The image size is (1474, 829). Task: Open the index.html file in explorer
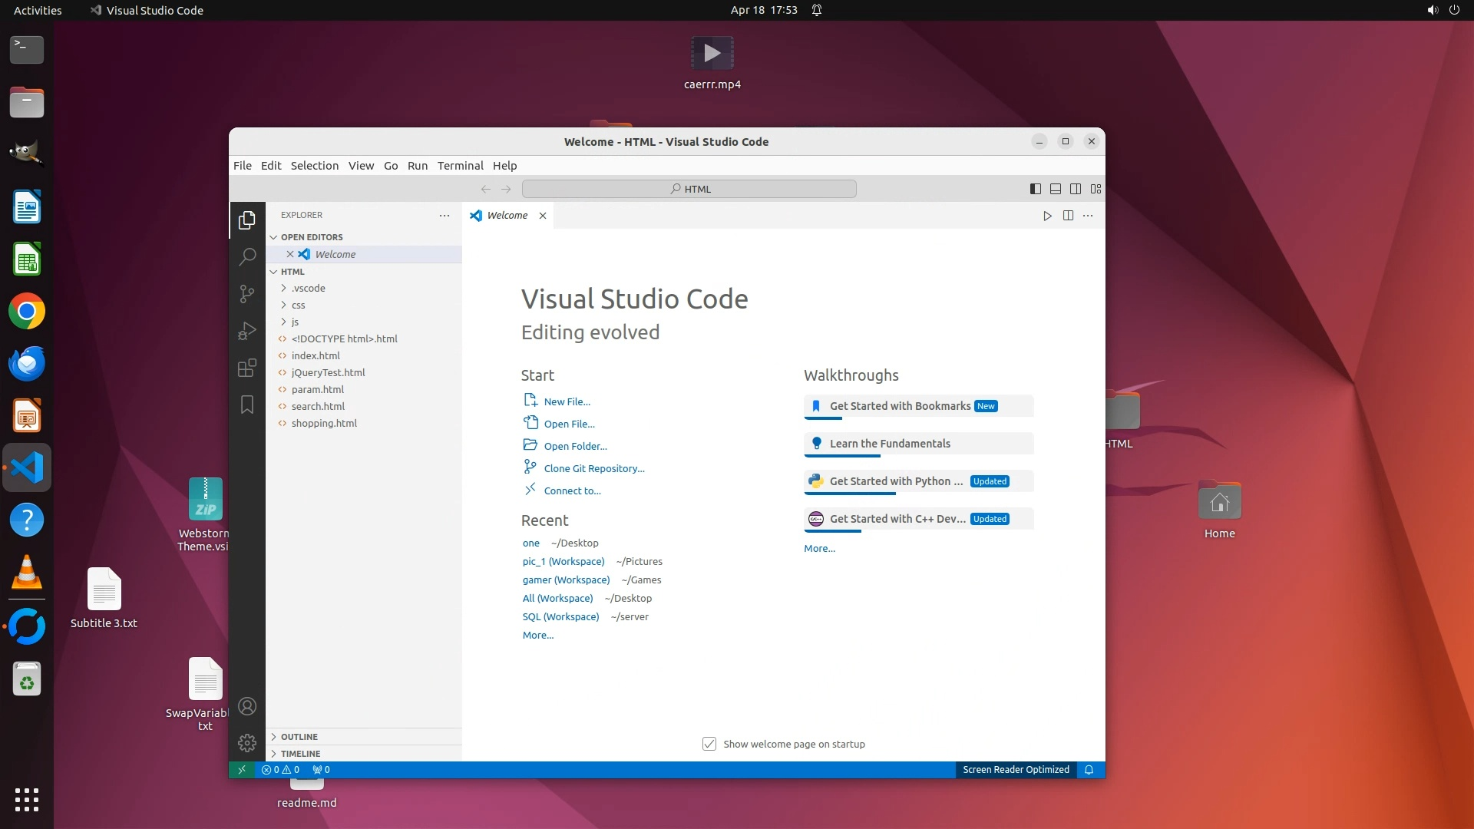pyautogui.click(x=316, y=355)
